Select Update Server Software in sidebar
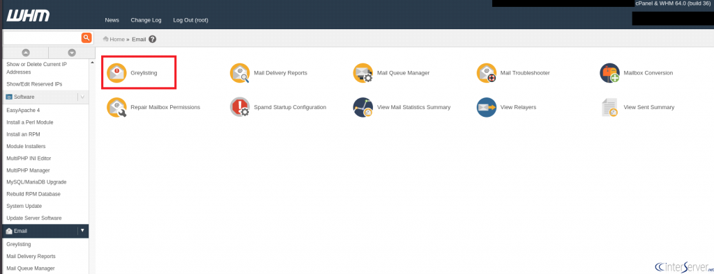This screenshot has height=274, width=714. [34, 218]
